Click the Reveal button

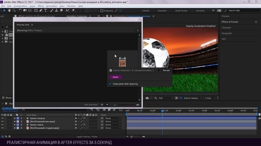(x=166, y=70)
